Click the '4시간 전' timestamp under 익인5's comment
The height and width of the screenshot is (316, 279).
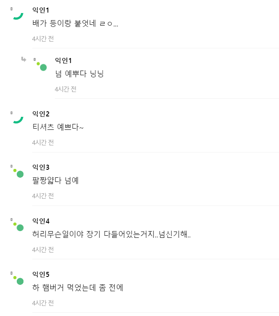43,303
